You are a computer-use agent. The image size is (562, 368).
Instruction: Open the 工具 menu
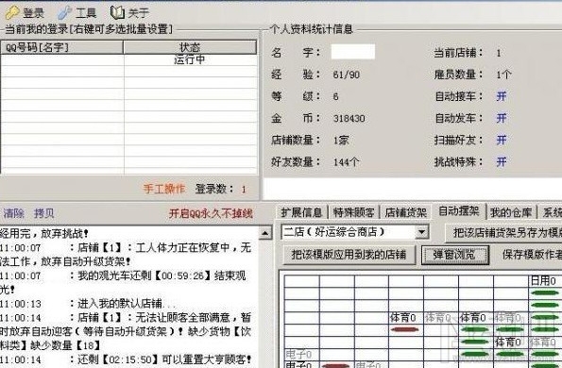click(86, 13)
